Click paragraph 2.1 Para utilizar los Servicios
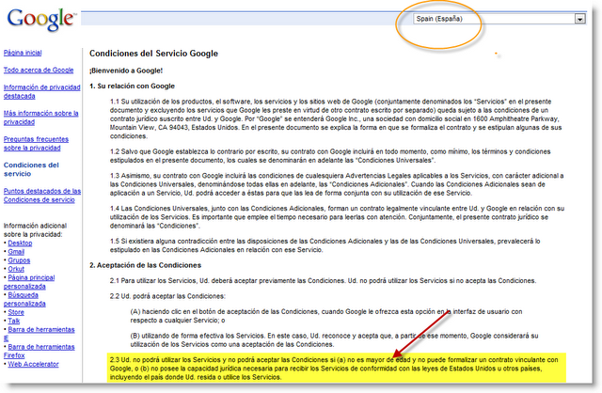The height and width of the screenshot is (393, 602). pyautogui.click(x=323, y=280)
